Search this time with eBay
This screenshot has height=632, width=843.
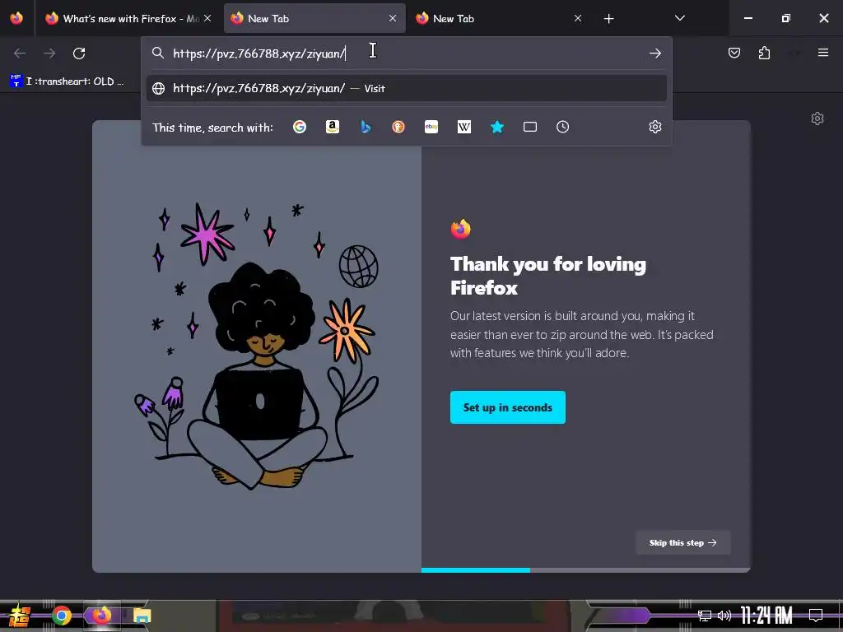tap(431, 127)
